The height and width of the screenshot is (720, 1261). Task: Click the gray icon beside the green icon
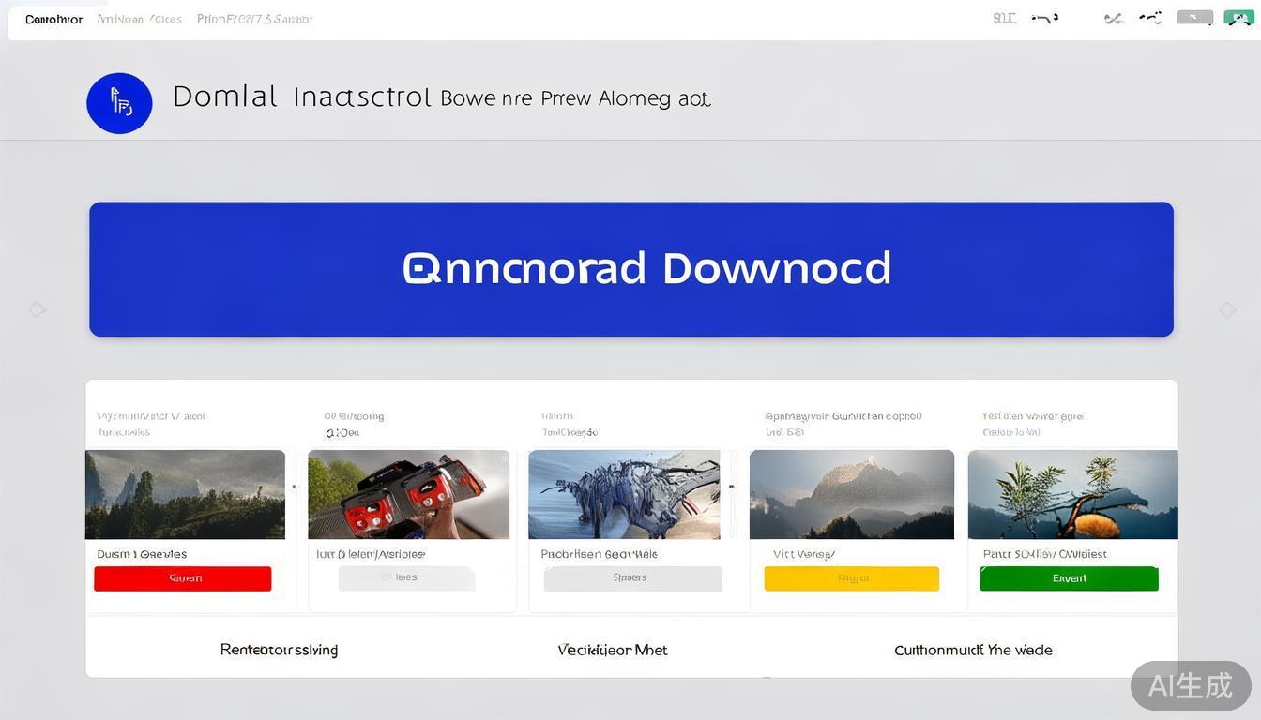tap(1194, 18)
